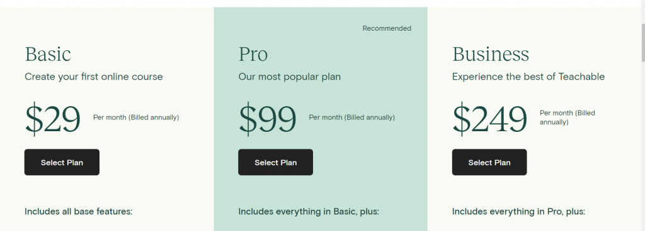Click 'Per month (Billed annually)' beside $29
Image resolution: width=645 pixels, height=231 pixels.
[x=136, y=117]
